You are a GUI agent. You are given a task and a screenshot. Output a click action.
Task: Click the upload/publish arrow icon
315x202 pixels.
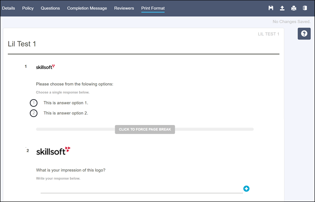pos(282,8)
